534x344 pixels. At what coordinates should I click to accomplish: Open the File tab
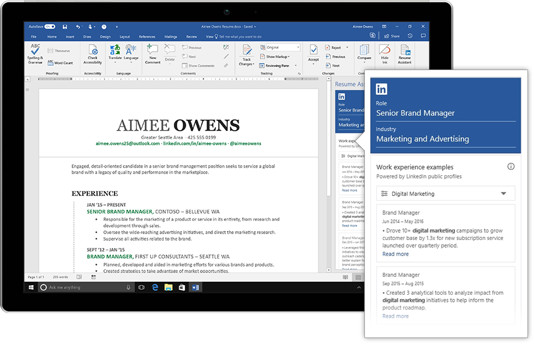coord(34,36)
